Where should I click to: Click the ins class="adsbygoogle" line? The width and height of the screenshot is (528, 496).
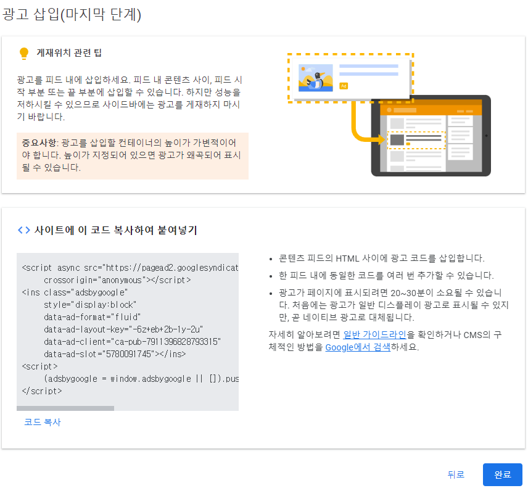[x=75, y=292]
